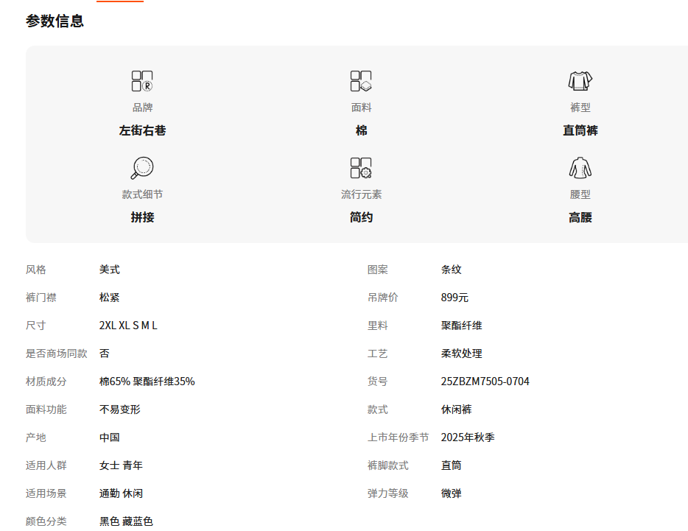Click the magnifier icon above 款式细节
Screen dimensions: 688x531
pos(141,168)
